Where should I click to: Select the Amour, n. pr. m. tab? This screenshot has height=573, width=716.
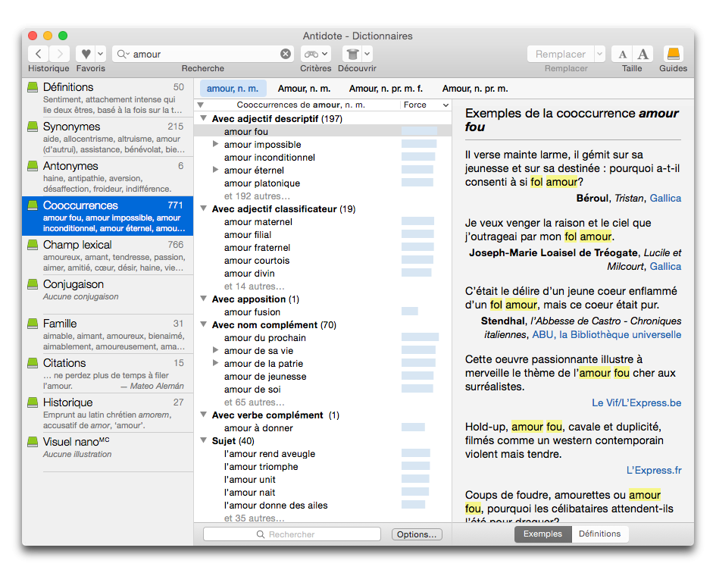[x=475, y=89]
